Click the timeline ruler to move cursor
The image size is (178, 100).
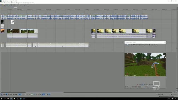(x=88, y=10)
